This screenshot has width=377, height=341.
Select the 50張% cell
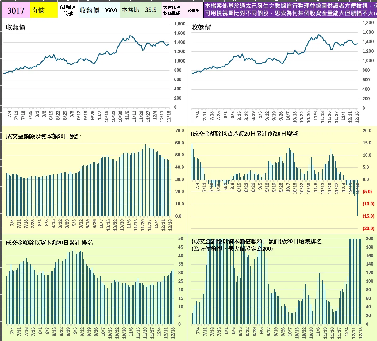coord(193,10)
